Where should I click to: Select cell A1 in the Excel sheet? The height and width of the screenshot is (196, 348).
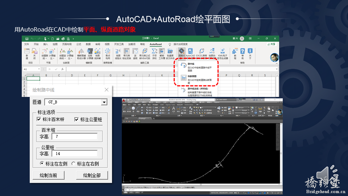point(33,79)
